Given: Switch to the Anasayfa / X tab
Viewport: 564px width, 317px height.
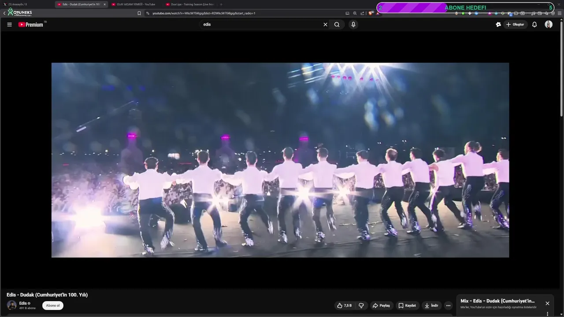Looking at the screenshot, I should pyautogui.click(x=26, y=4).
